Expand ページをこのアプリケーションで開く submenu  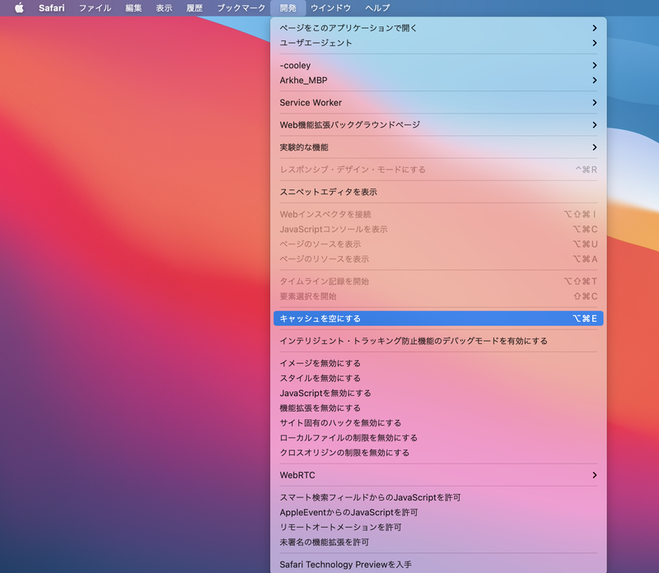[438, 28]
